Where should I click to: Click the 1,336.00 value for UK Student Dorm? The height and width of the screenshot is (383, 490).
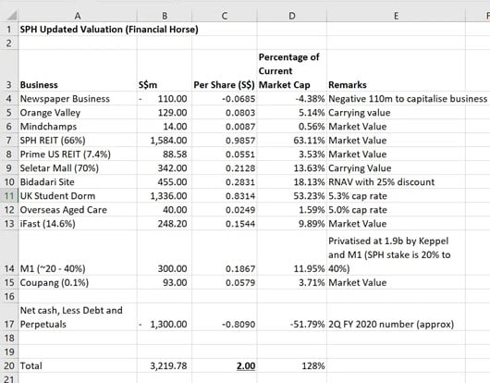169,196
